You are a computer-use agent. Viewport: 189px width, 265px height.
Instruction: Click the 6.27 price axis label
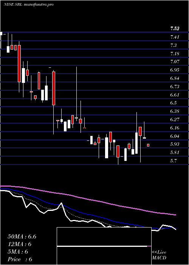pos(175,120)
